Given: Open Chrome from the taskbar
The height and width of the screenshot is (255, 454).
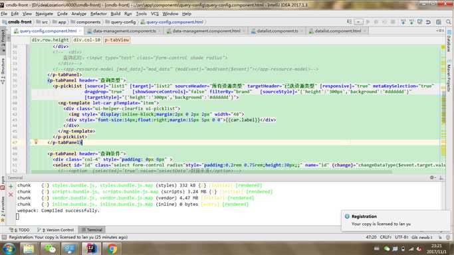Looking at the screenshot, I should pyautogui.click(x=112, y=248).
